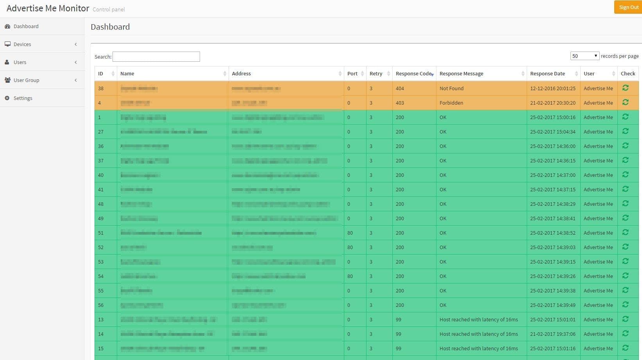Trigger refresh check for the 403 Forbidden row
This screenshot has height=360, width=642.
point(626,102)
